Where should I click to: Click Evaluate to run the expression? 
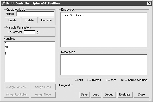(125, 94)
